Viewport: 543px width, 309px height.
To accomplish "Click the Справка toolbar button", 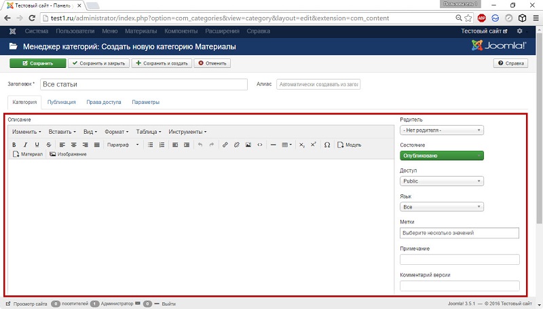I will click(x=511, y=63).
